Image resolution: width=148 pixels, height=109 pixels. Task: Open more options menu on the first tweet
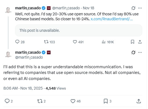[x=140, y=8]
